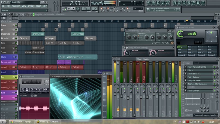This screenshot has height=124, width=220.
Task: Mute the Crash playlist track
Action: pos(16,25)
